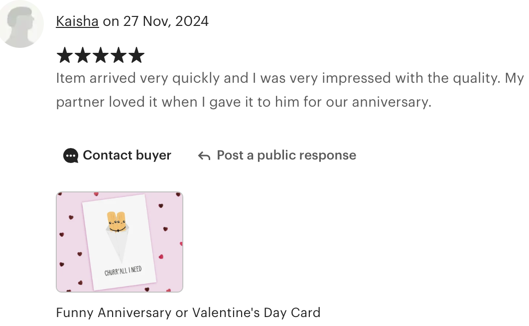Click the reviewer's grey avatar image
The width and height of the screenshot is (529, 326).
point(21,24)
